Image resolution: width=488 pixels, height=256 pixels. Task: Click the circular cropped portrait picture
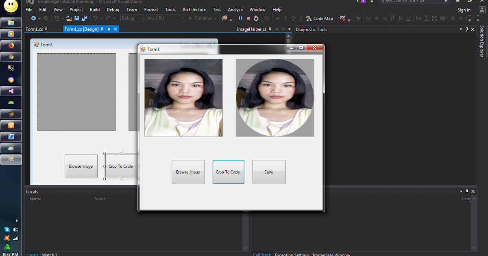[x=275, y=98]
